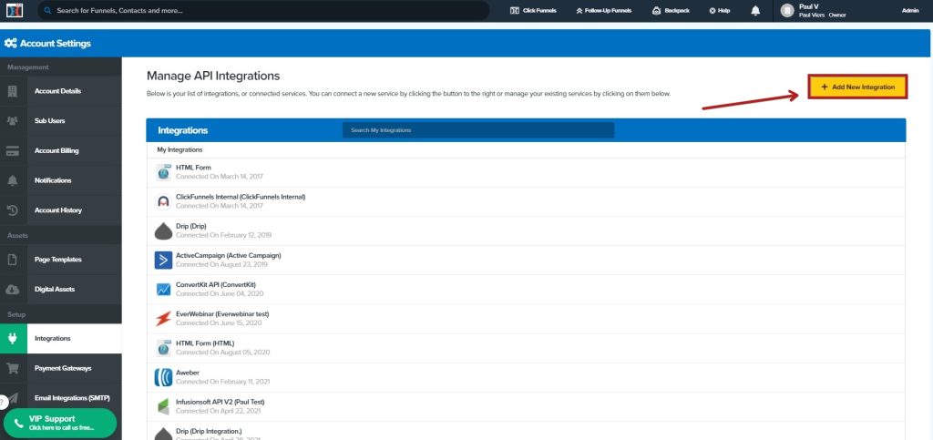Click the EverWebinar lightning icon
Screen dimensions: 933x440
(x=164, y=319)
